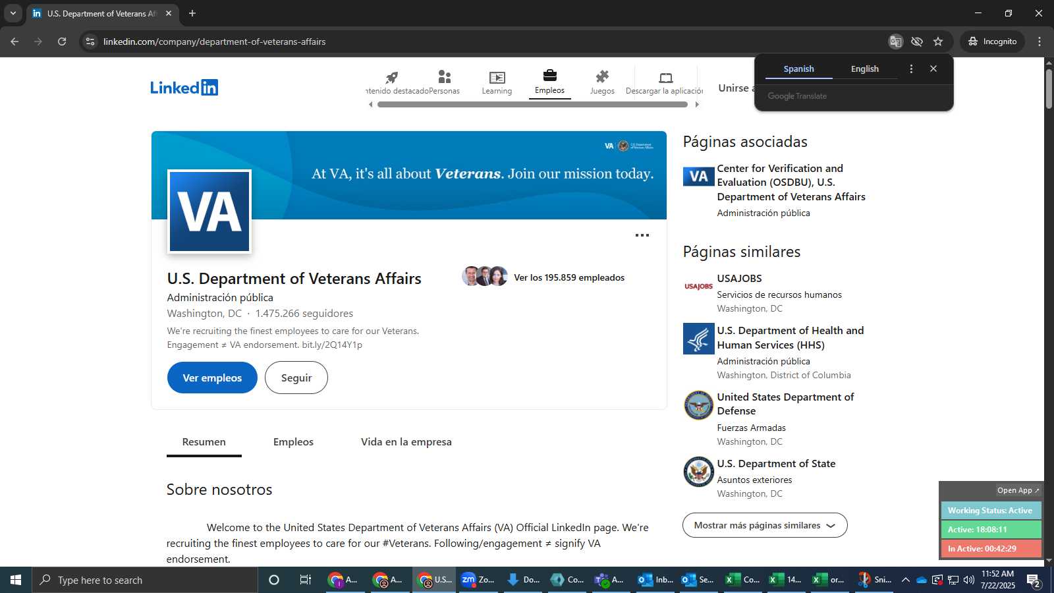Viewport: 1054px width, 593px height.
Task: Open Center for Verification and Evaluation page
Action: [791, 183]
